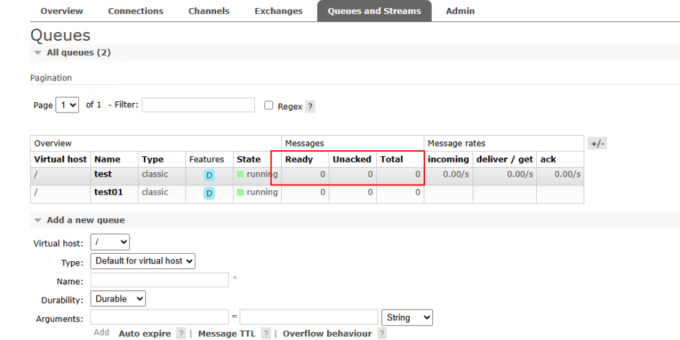The width and height of the screenshot is (680, 340).
Task: Sort by the Name column header
Action: click(x=107, y=159)
